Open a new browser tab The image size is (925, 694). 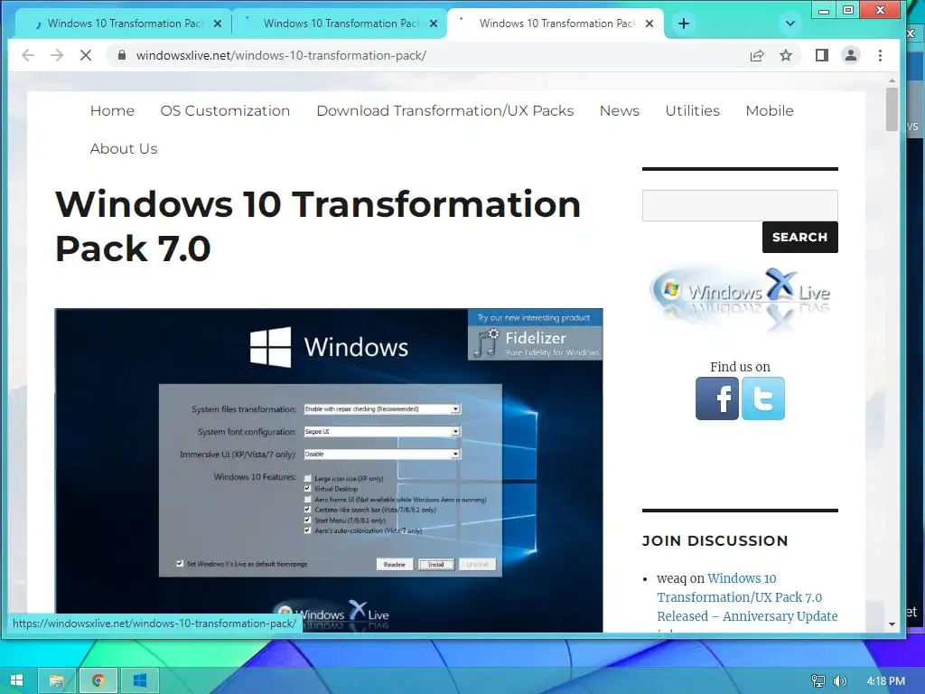pos(684,23)
